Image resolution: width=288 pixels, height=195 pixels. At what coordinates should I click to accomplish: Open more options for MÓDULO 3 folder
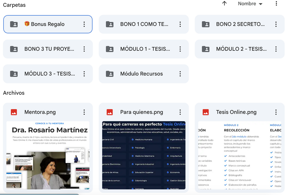[84, 74]
